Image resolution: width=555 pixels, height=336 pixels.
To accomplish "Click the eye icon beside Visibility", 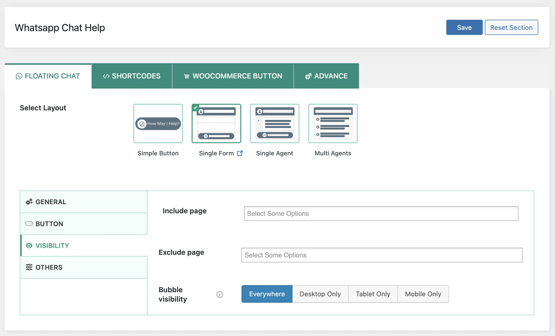I will click(x=29, y=245).
